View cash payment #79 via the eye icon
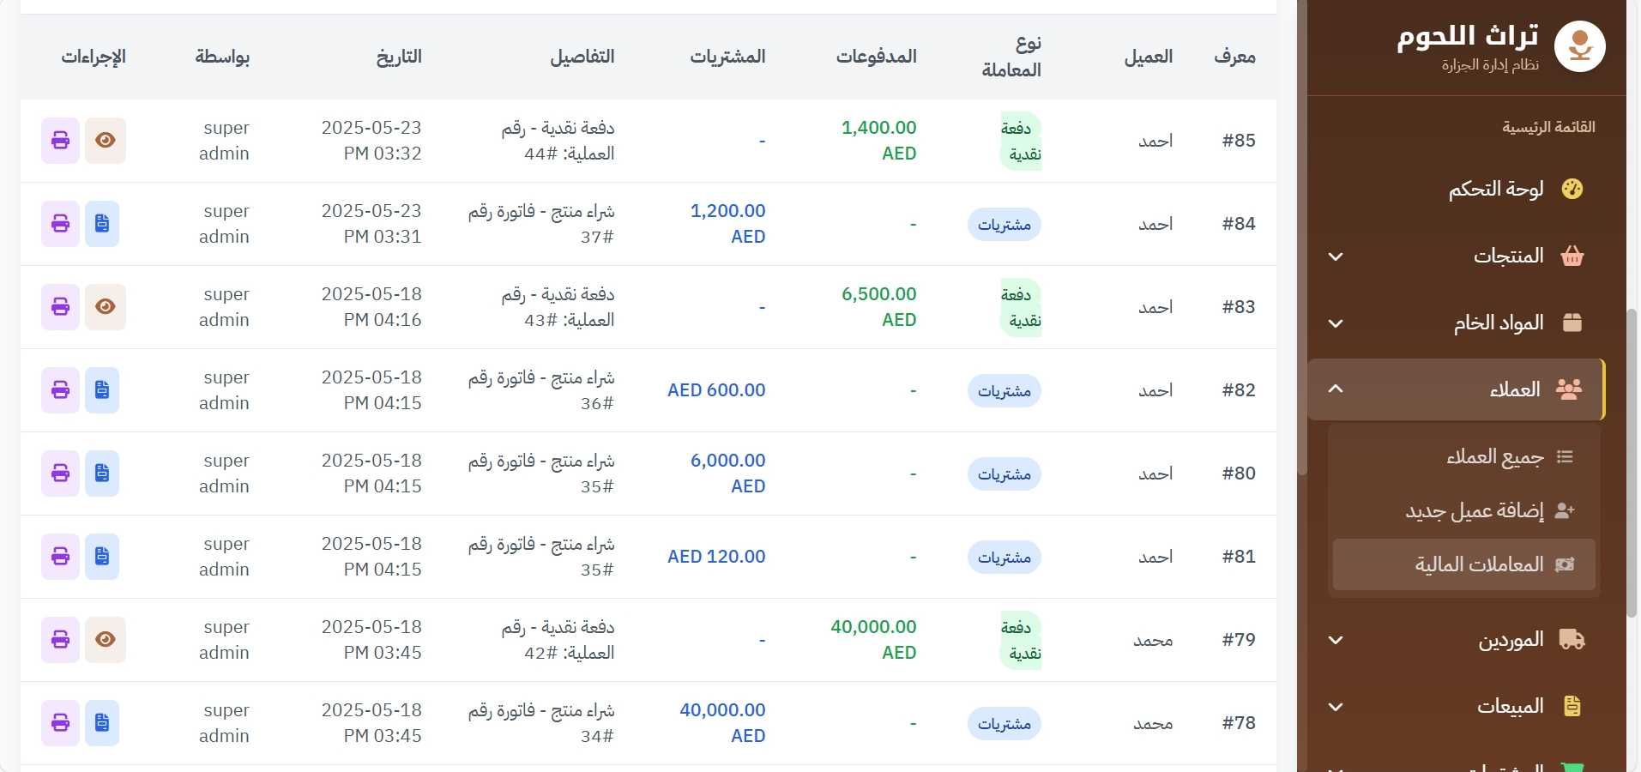This screenshot has height=772, width=1641. (x=106, y=640)
